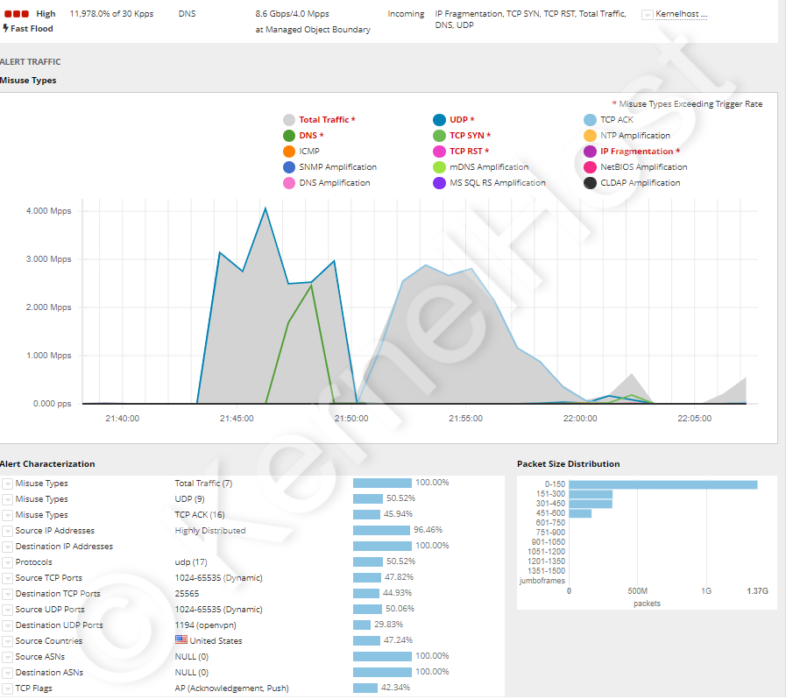Click the Total Traffic 100.00% percentage bar
The width and height of the screenshot is (786, 699).
tap(382, 484)
